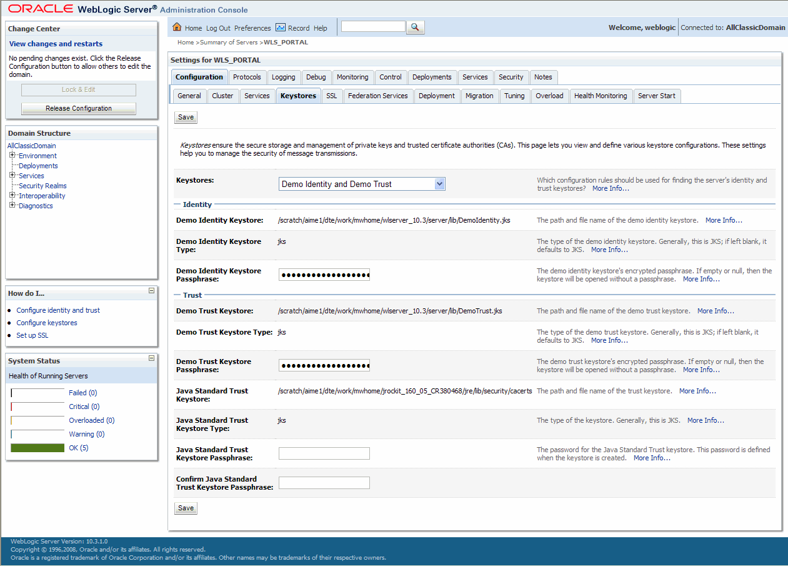Screen dimensions: 788x566
Task: Click the Demo Identity Keystore Passphrase field
Action: (324, 275)
